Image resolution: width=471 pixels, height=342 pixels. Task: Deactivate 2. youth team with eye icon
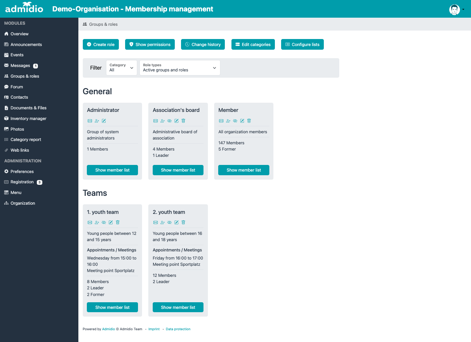point(169,222)
